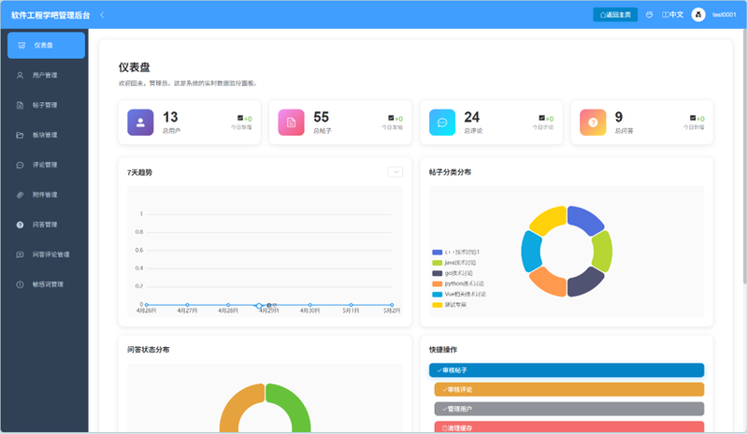Open 评论管理 sidebar entry

(46, 165)
